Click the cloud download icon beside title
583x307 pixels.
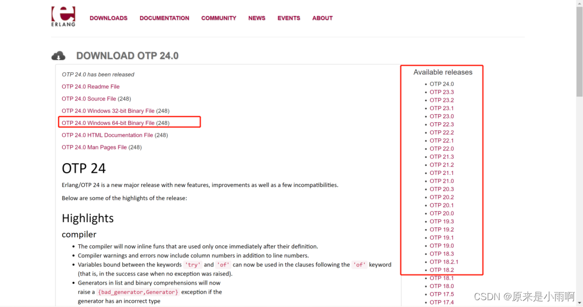click(59, 56)
